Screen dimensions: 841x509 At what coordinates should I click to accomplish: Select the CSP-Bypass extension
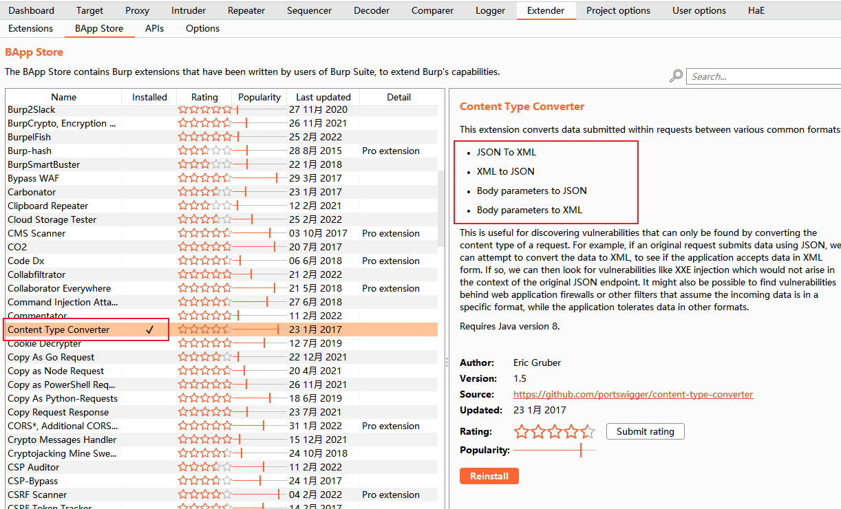(222, 481)
